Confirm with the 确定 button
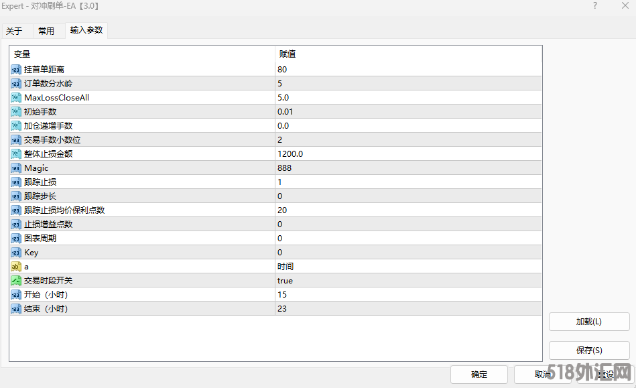The height and width of the screenshot is (388, 636). point(479,375)
